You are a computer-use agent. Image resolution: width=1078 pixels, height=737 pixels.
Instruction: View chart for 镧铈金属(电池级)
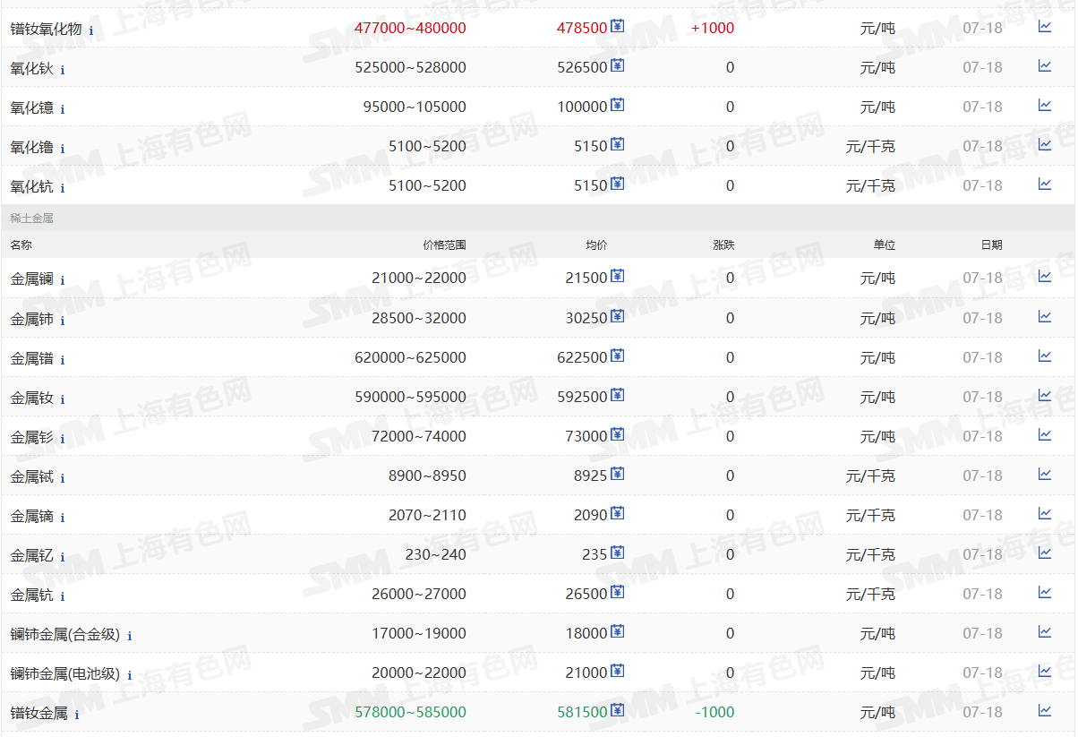(x=1044, y=672)
